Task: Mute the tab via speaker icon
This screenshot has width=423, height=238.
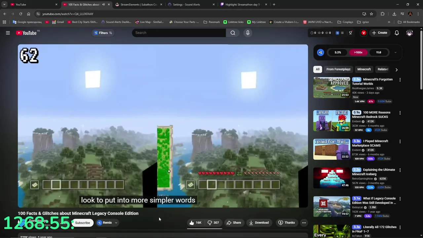Action: click(103, 5)
